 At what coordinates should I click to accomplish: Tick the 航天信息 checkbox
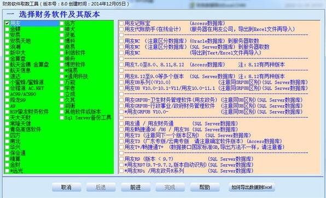[7, 70]
